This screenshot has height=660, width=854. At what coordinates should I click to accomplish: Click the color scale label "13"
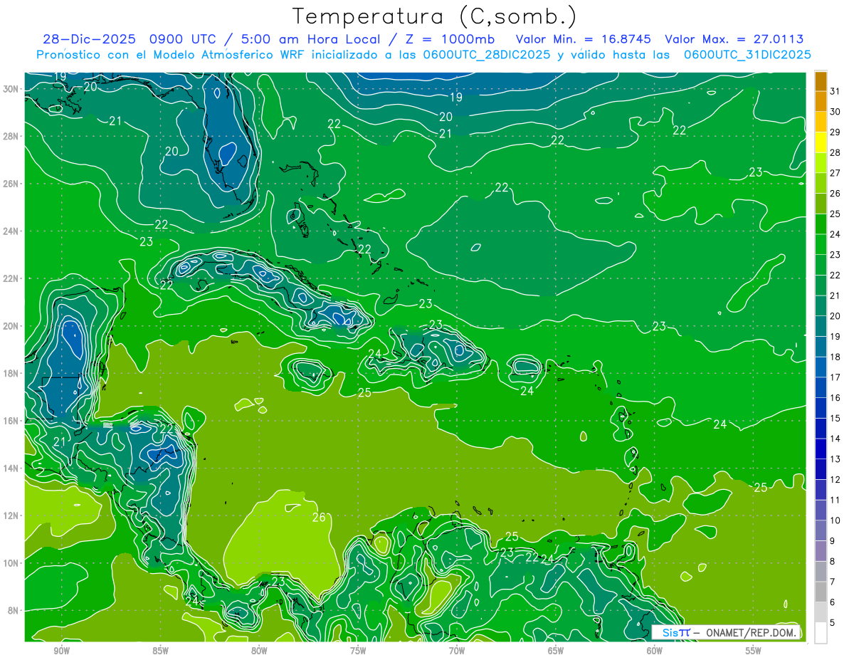[x=835, y=459]
